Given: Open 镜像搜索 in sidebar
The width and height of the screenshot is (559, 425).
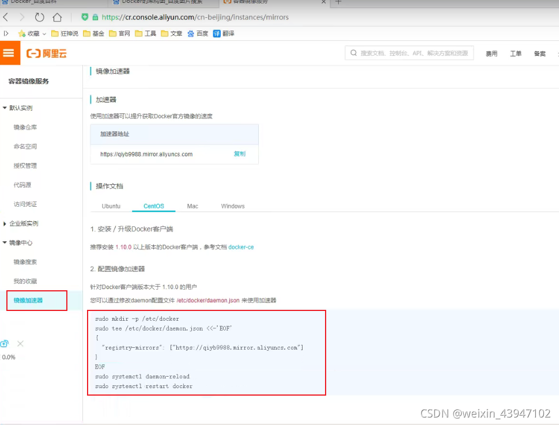Looking at the screenshot, I should [x=25, y=262].
